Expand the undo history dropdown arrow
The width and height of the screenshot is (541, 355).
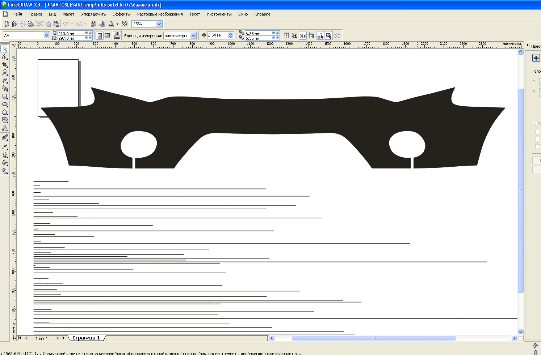pos(72,24)
